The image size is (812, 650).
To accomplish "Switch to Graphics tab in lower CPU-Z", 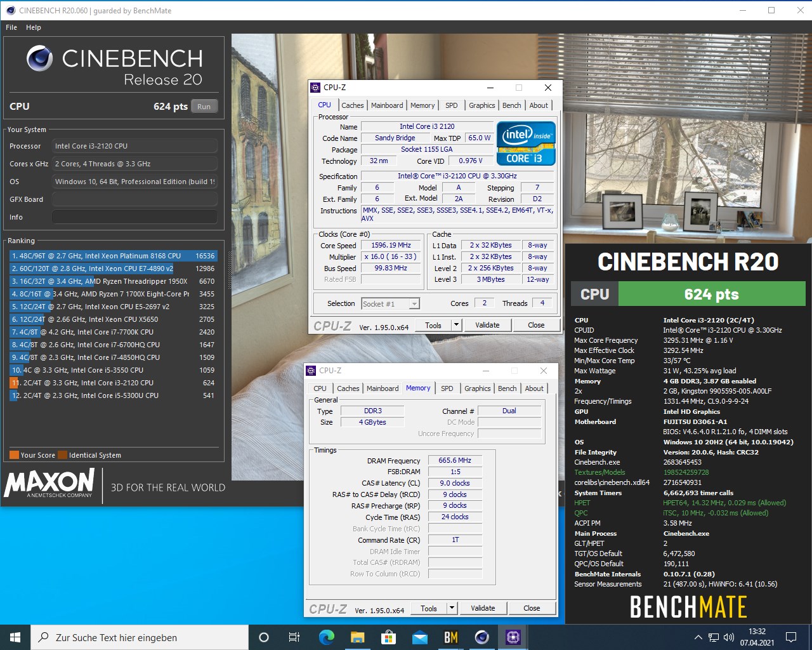I will (478, 388).
